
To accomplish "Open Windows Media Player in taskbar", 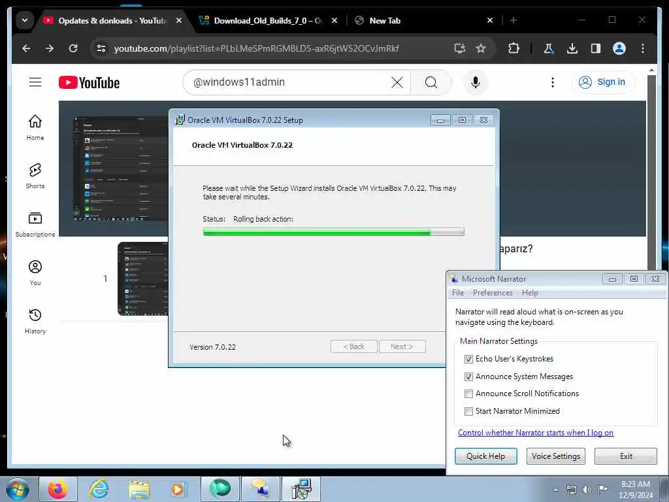I will point(178,489).
